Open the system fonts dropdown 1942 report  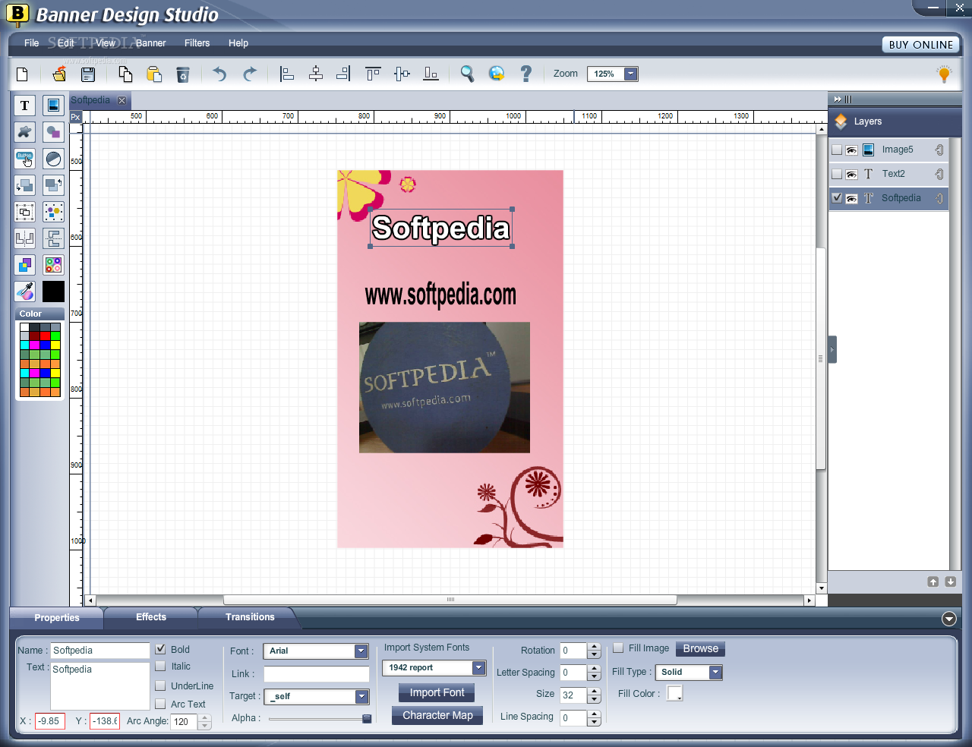click(478, 668)
